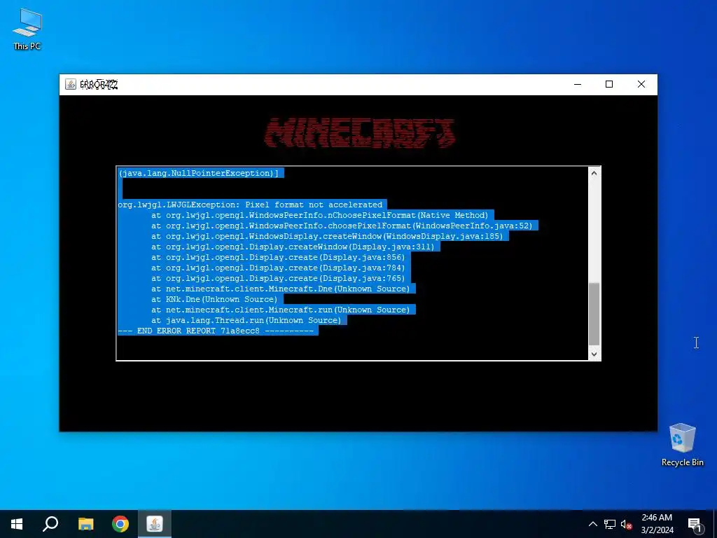Click the nChoosePixelFormat(Native Method) line
The width and height of the screenshot is (717, 538).
pyautogui.click(x=319, y=215)
